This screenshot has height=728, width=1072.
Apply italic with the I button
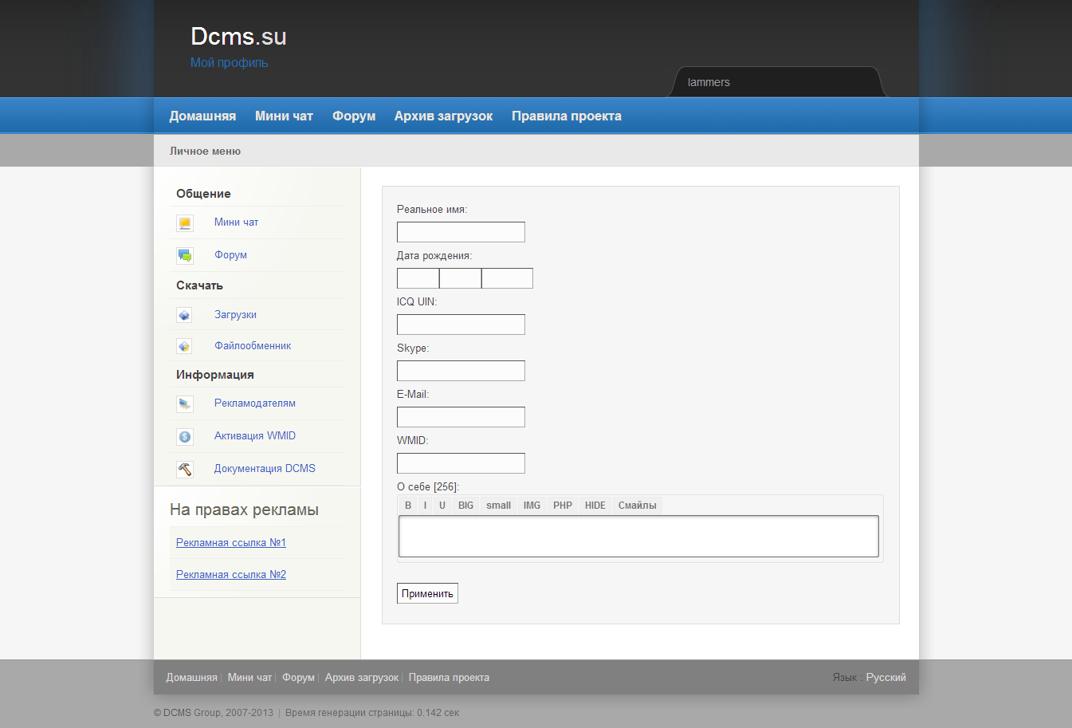point(426,506)
